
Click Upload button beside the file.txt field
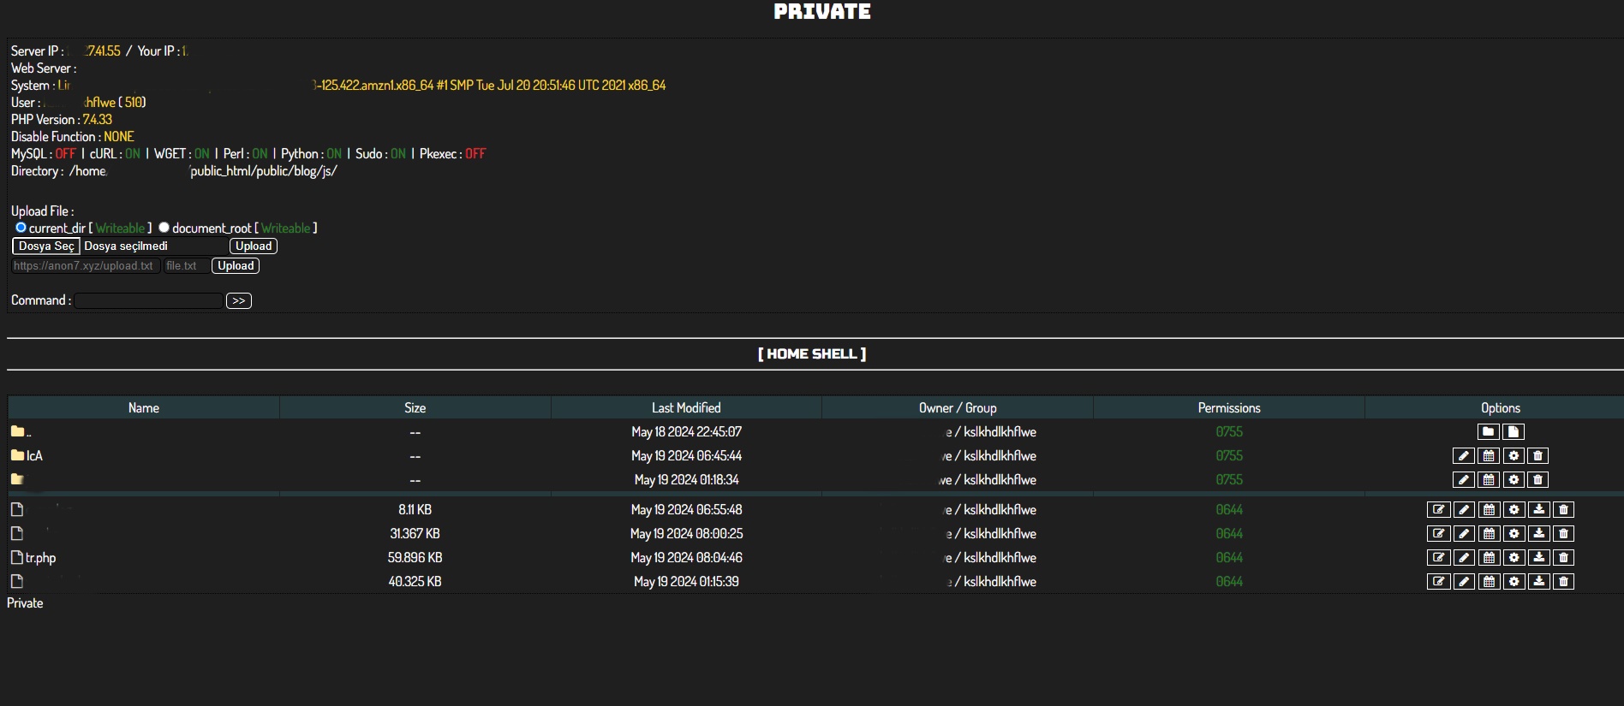tap(236, 266)
